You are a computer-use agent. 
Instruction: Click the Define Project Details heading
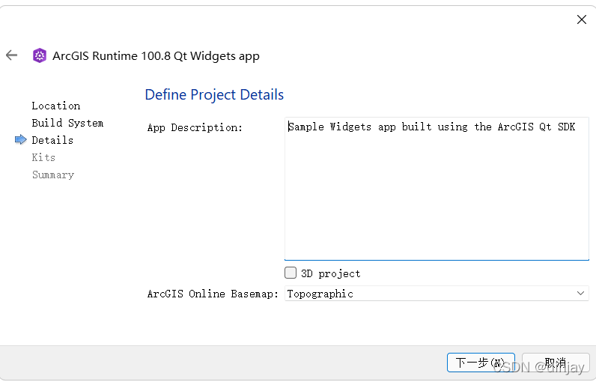pyautogui.click(x=214, y=94)
